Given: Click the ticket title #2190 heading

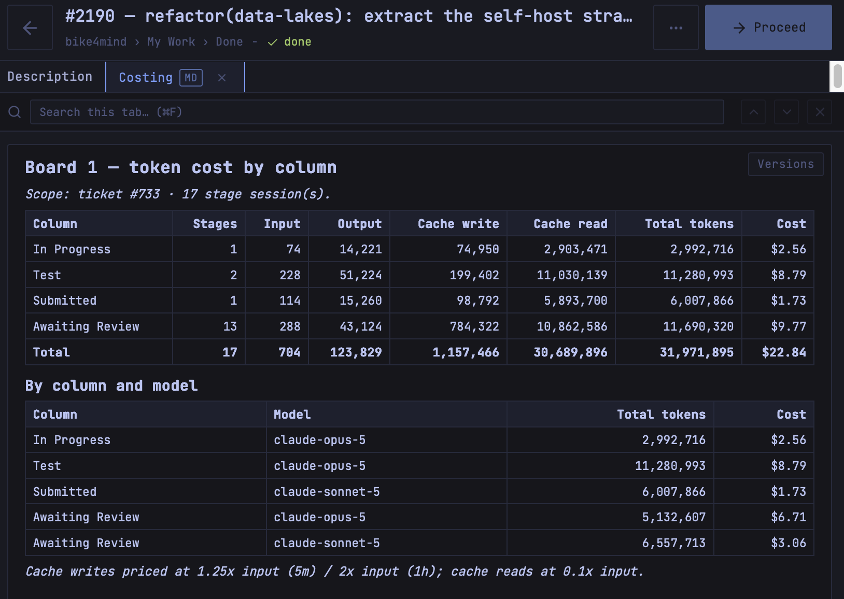Looking at the screenshot, I should click(x=349, y=16).
